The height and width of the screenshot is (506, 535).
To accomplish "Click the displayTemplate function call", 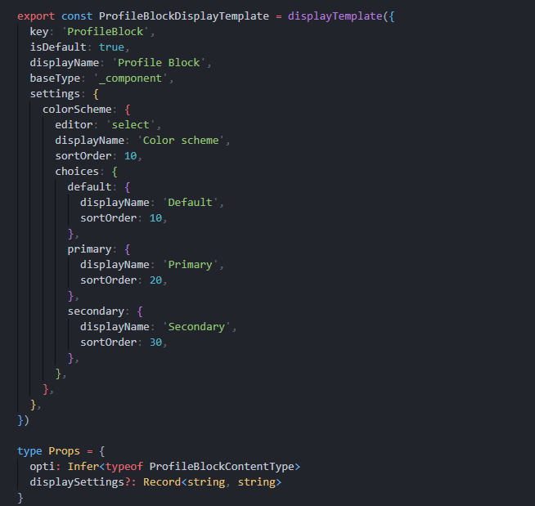I will tap(335, 16).
